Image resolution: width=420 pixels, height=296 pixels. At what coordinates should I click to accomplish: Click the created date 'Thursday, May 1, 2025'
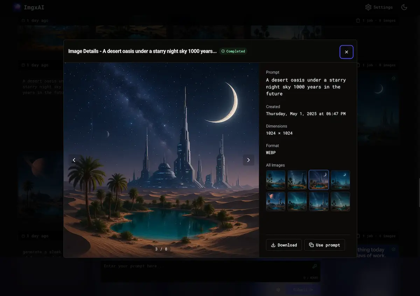click(306, 114)
